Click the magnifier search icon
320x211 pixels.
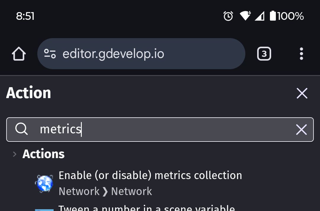pyautogui.click(x=22, y=129)
